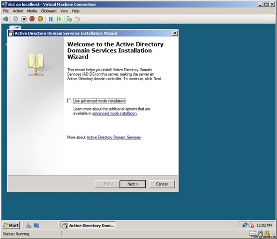Open the advanced mode installation link
Viewport: 277px width, 239px height.
tap(114, 114)
